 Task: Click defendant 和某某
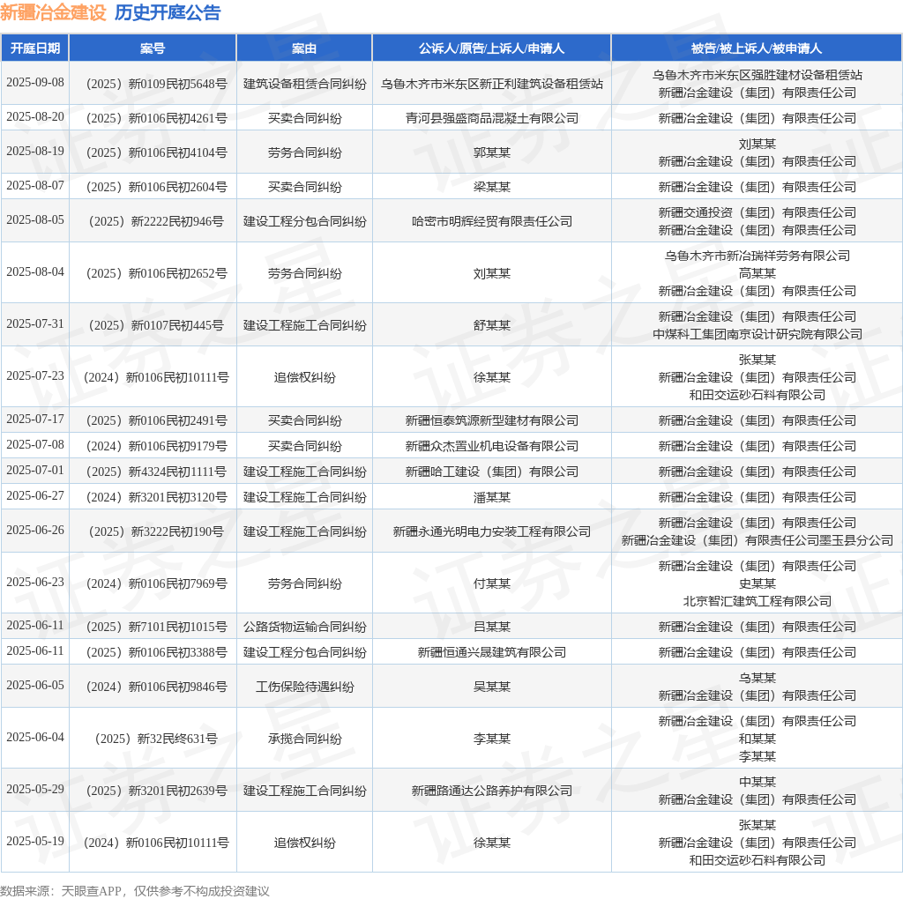(757, 739)
